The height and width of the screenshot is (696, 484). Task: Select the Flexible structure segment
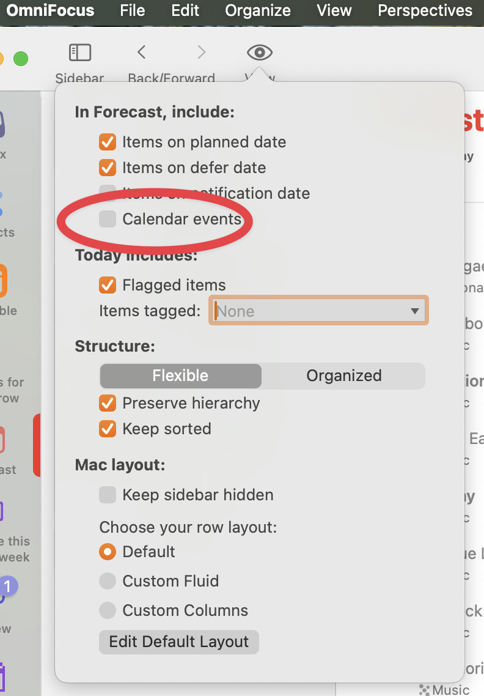click(x=180, y=376)
